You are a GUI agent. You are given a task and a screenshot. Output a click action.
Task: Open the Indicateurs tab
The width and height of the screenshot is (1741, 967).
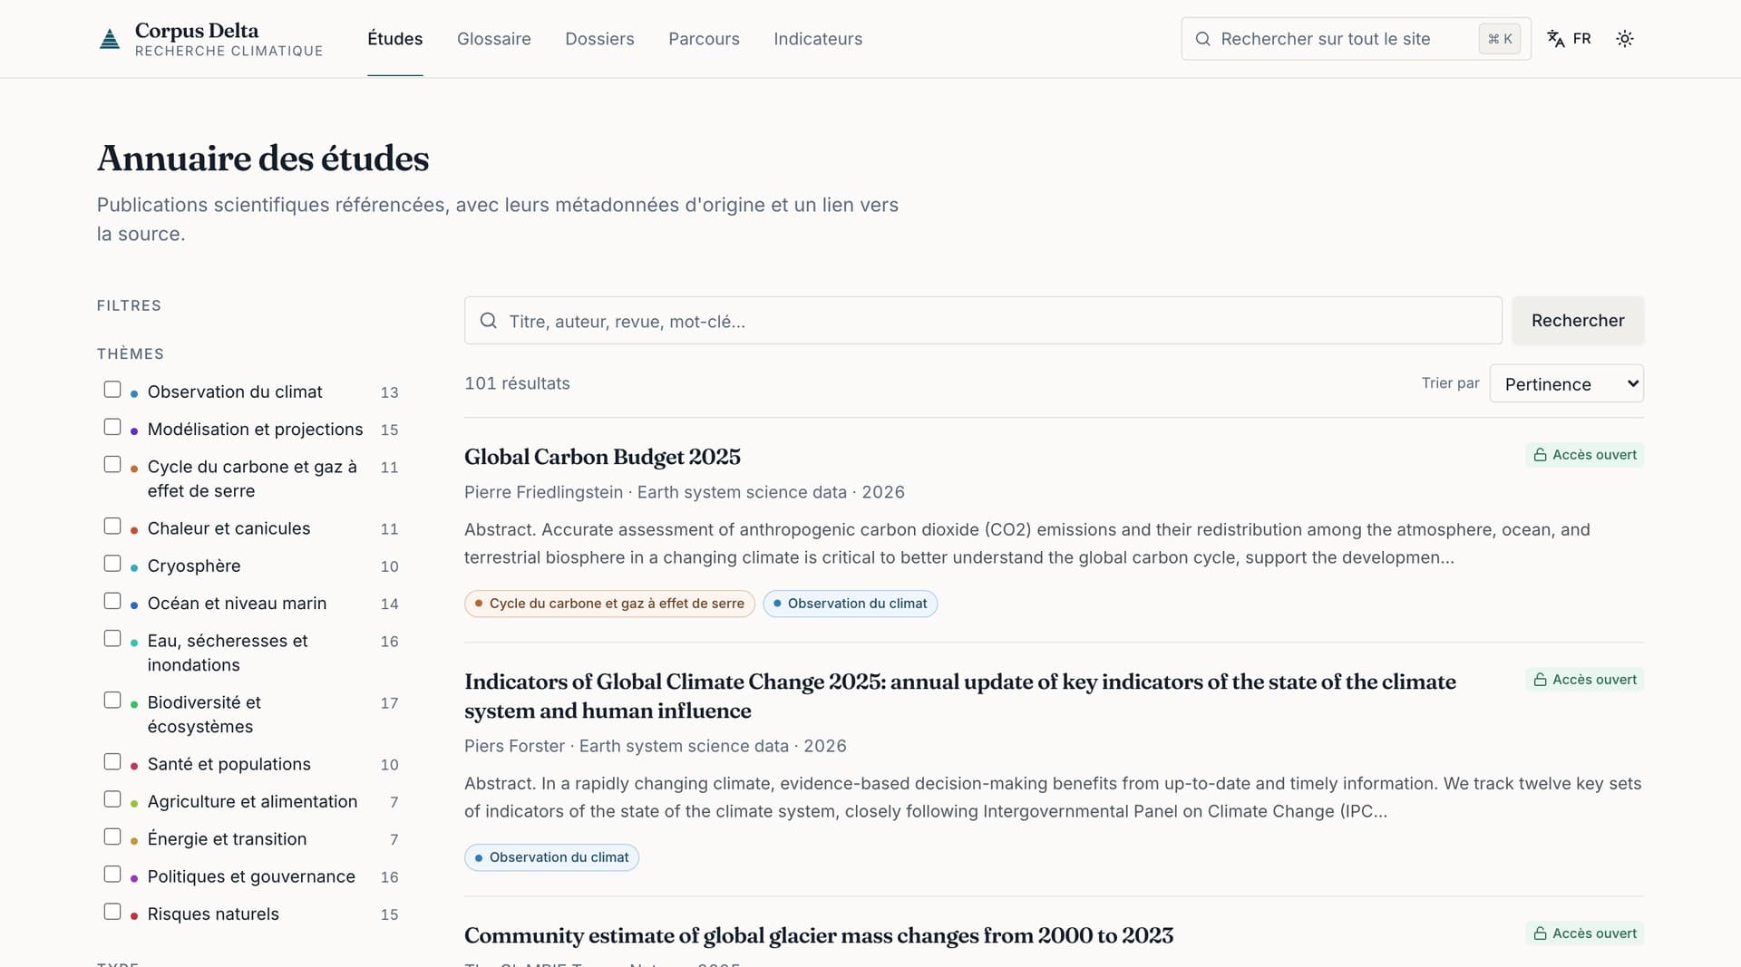(818, 39)
